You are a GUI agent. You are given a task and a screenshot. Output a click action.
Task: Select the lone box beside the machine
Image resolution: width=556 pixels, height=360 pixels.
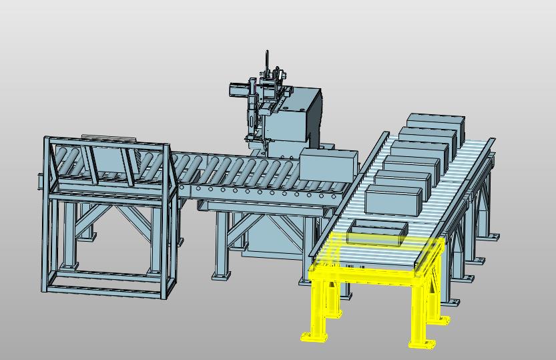[328, 166]
